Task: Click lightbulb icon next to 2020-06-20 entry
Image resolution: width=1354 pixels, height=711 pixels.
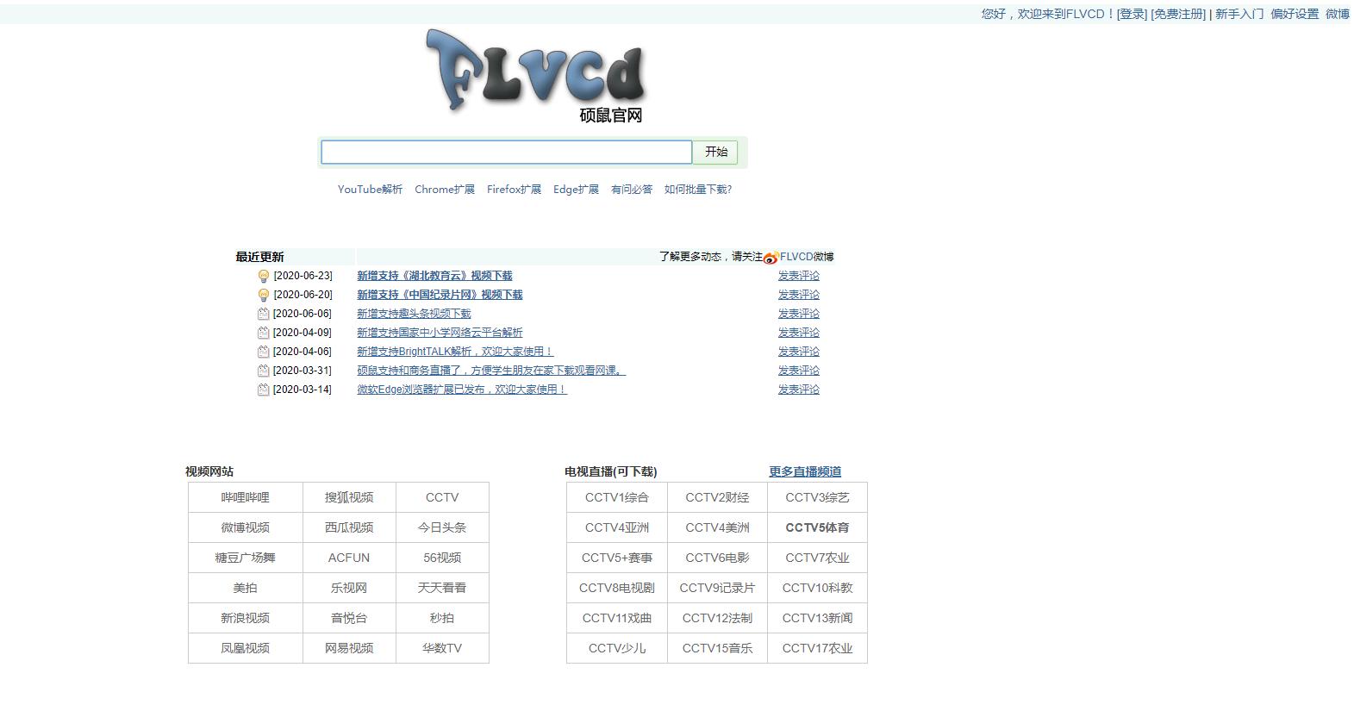Action: tap(264, 295)
